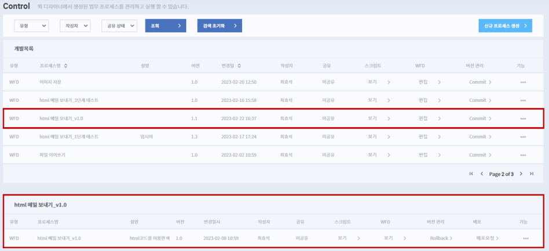Viewport: 549px width, 251px height.
Task: Click the 개발목록 section heading
Action: (24, 49)
